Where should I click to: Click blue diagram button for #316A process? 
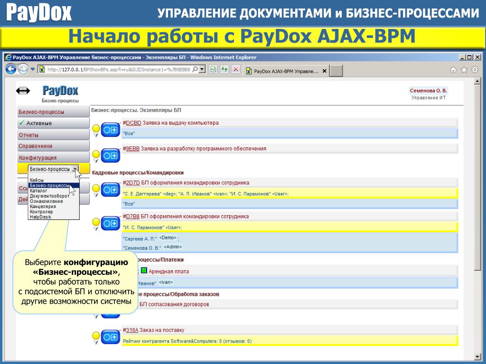[x=110, y=337]
